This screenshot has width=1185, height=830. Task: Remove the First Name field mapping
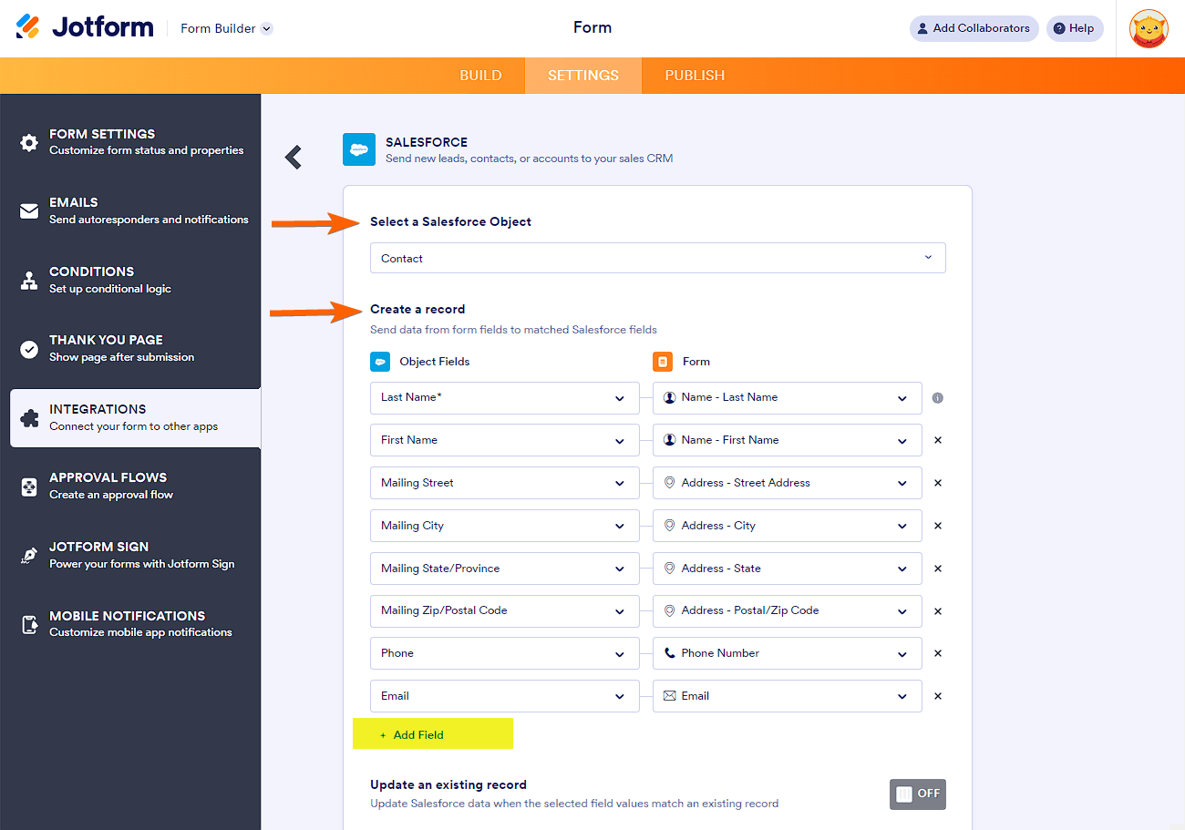click(938, 440)
